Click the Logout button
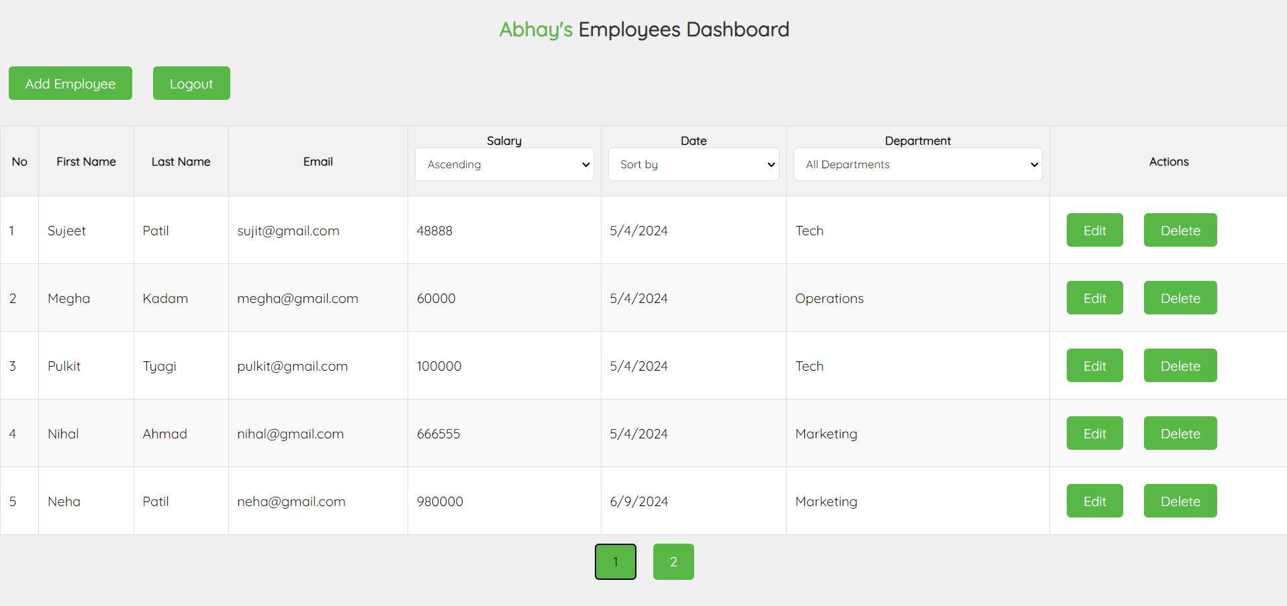 (x=191, y=83)
